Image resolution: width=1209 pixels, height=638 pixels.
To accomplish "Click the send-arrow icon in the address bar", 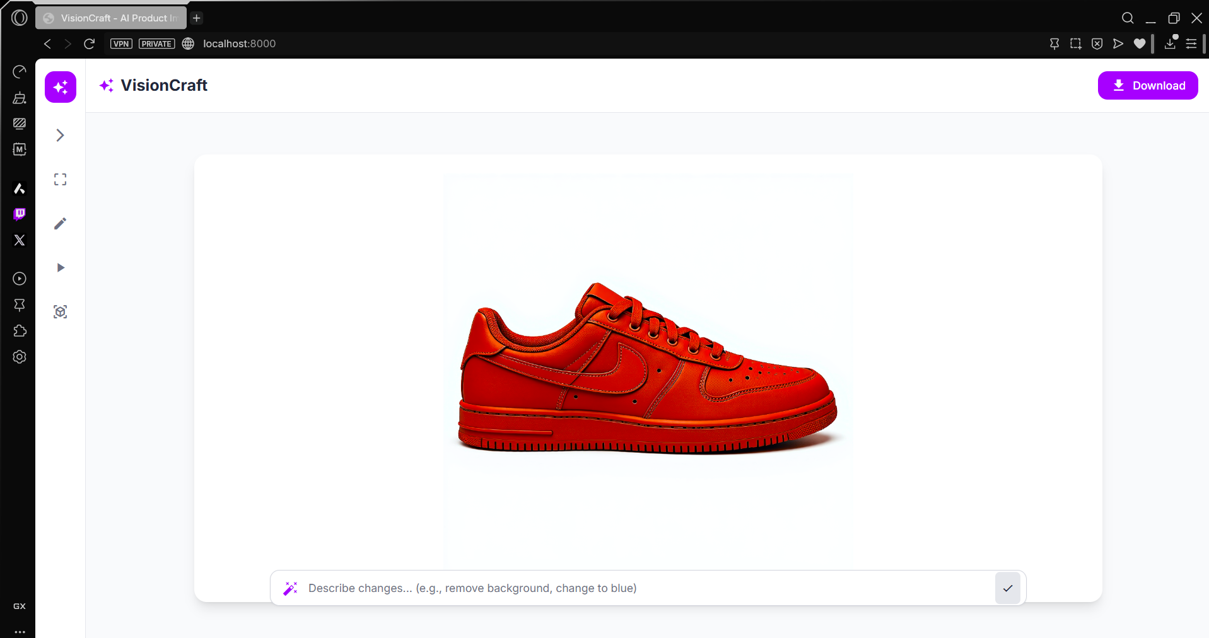I will click(1118, 43).
